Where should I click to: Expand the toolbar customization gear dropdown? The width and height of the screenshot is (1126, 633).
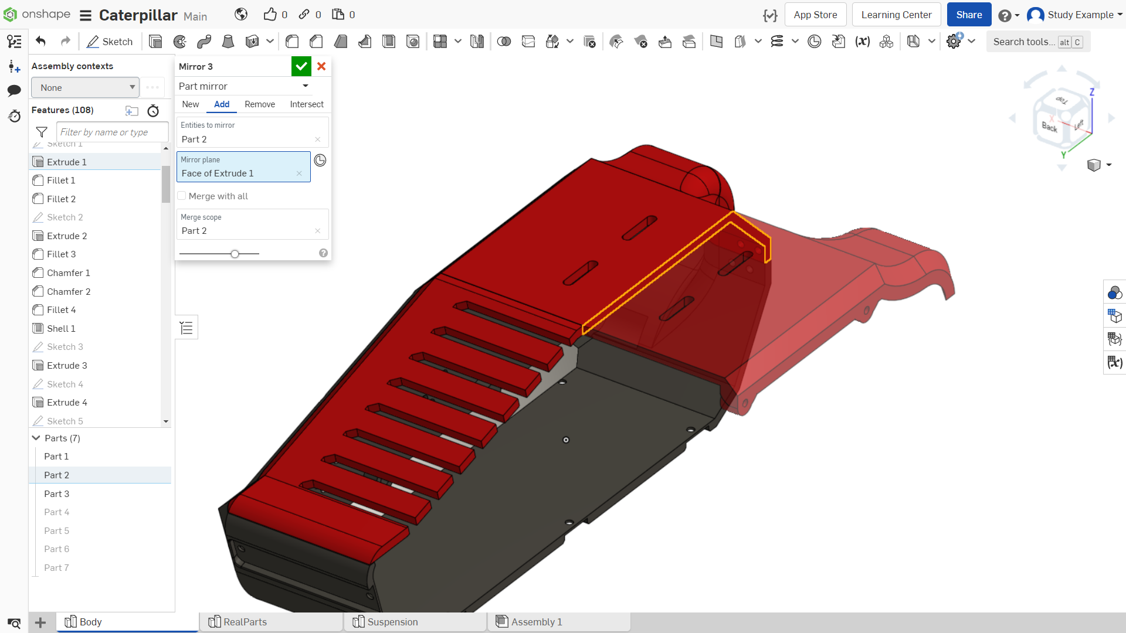coord(972,41)
